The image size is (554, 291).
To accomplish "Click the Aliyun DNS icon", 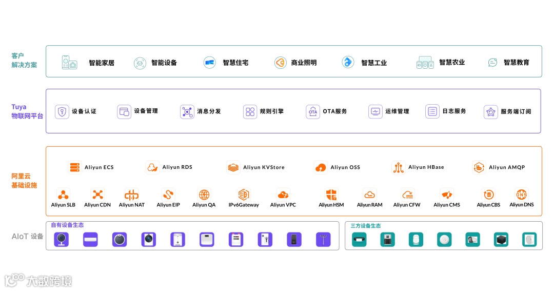I will [x=522, y=194].
